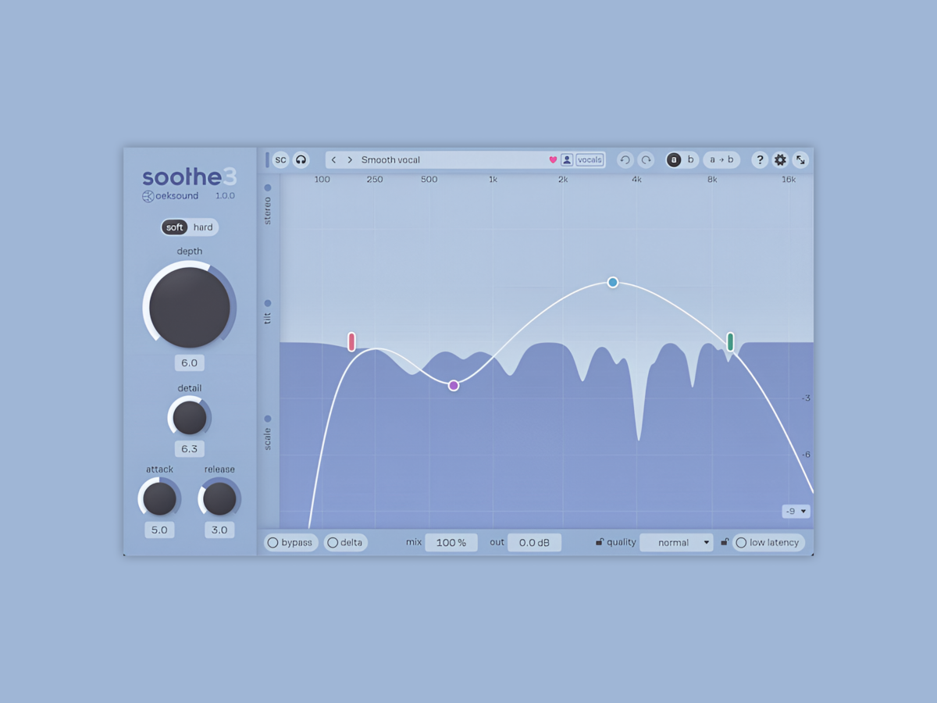Screen dimensions: 937x703
Task: Click the detail knob
Action: (x=189, y=418)
